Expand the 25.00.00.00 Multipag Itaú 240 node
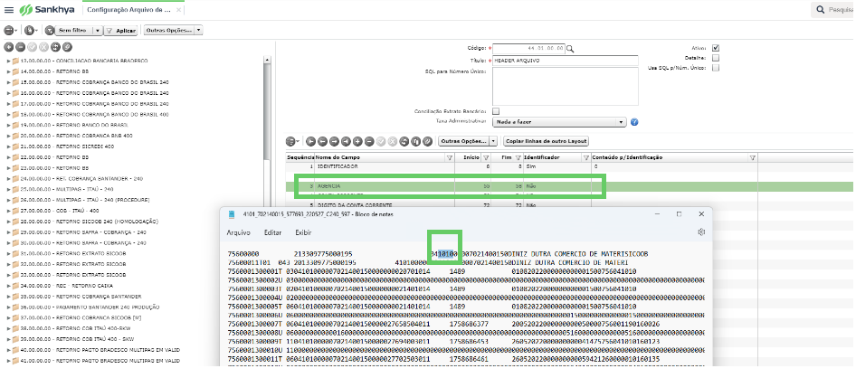 pos(9,189)
